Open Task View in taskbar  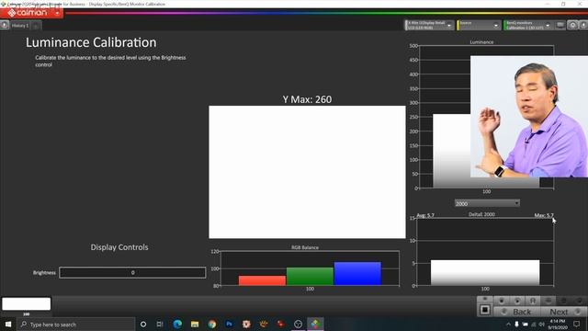pos(160,325)
